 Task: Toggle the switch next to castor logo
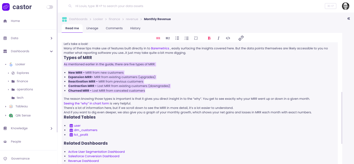tap(50, 7)
